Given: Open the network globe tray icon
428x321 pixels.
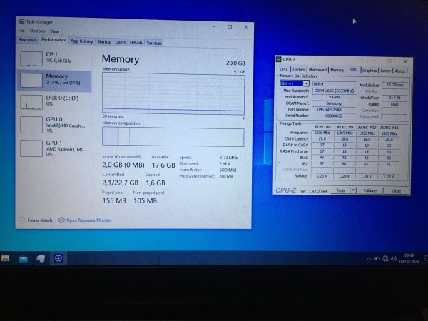Looking at the screenshot, I should click(385, 258).
